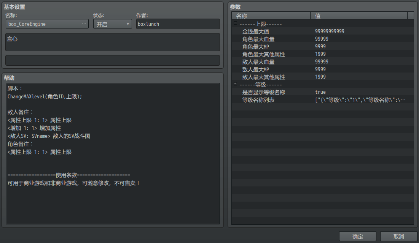The height and width of the screenshot is (243, 419).
Task: Click the value true for 是否显示等级名称
Action: [x=320, y=92]
